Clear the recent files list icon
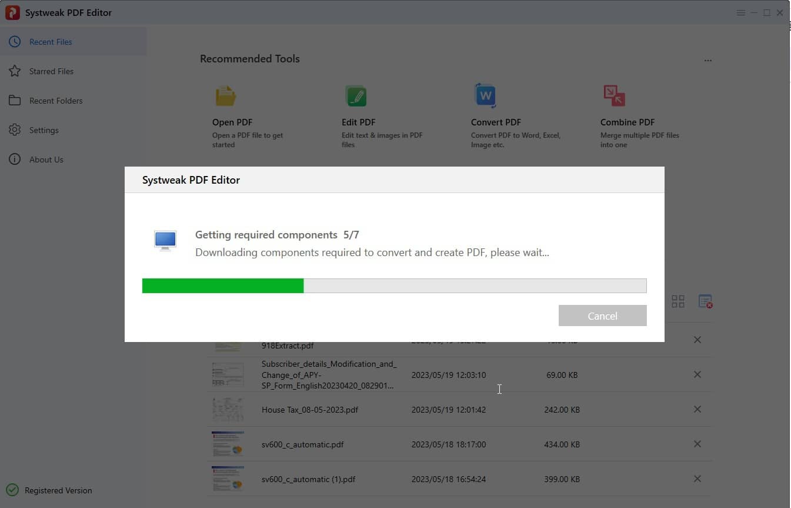 tap(705, 301)
